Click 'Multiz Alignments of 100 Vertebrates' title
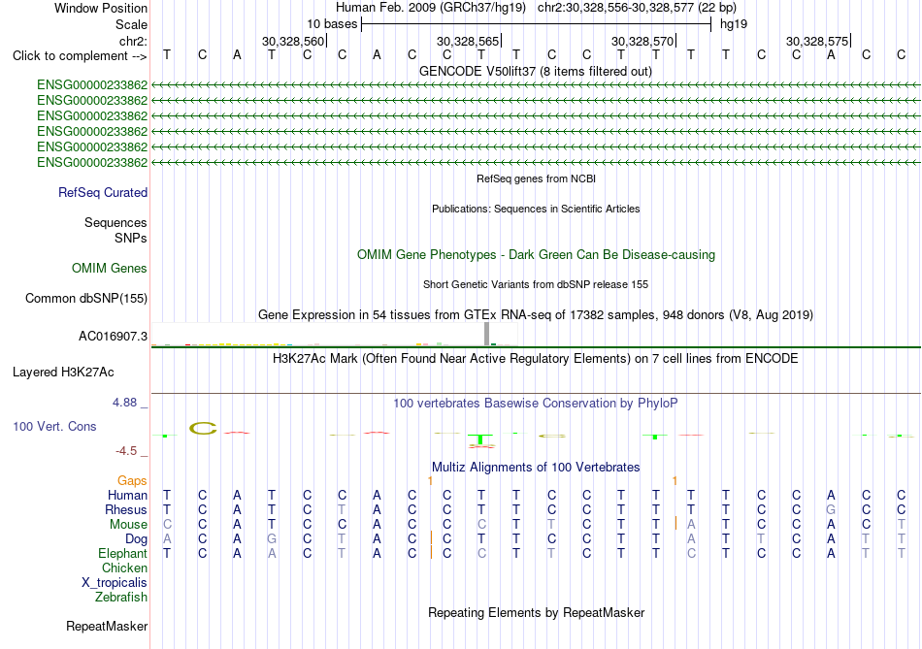 click(x=535, y=468)
